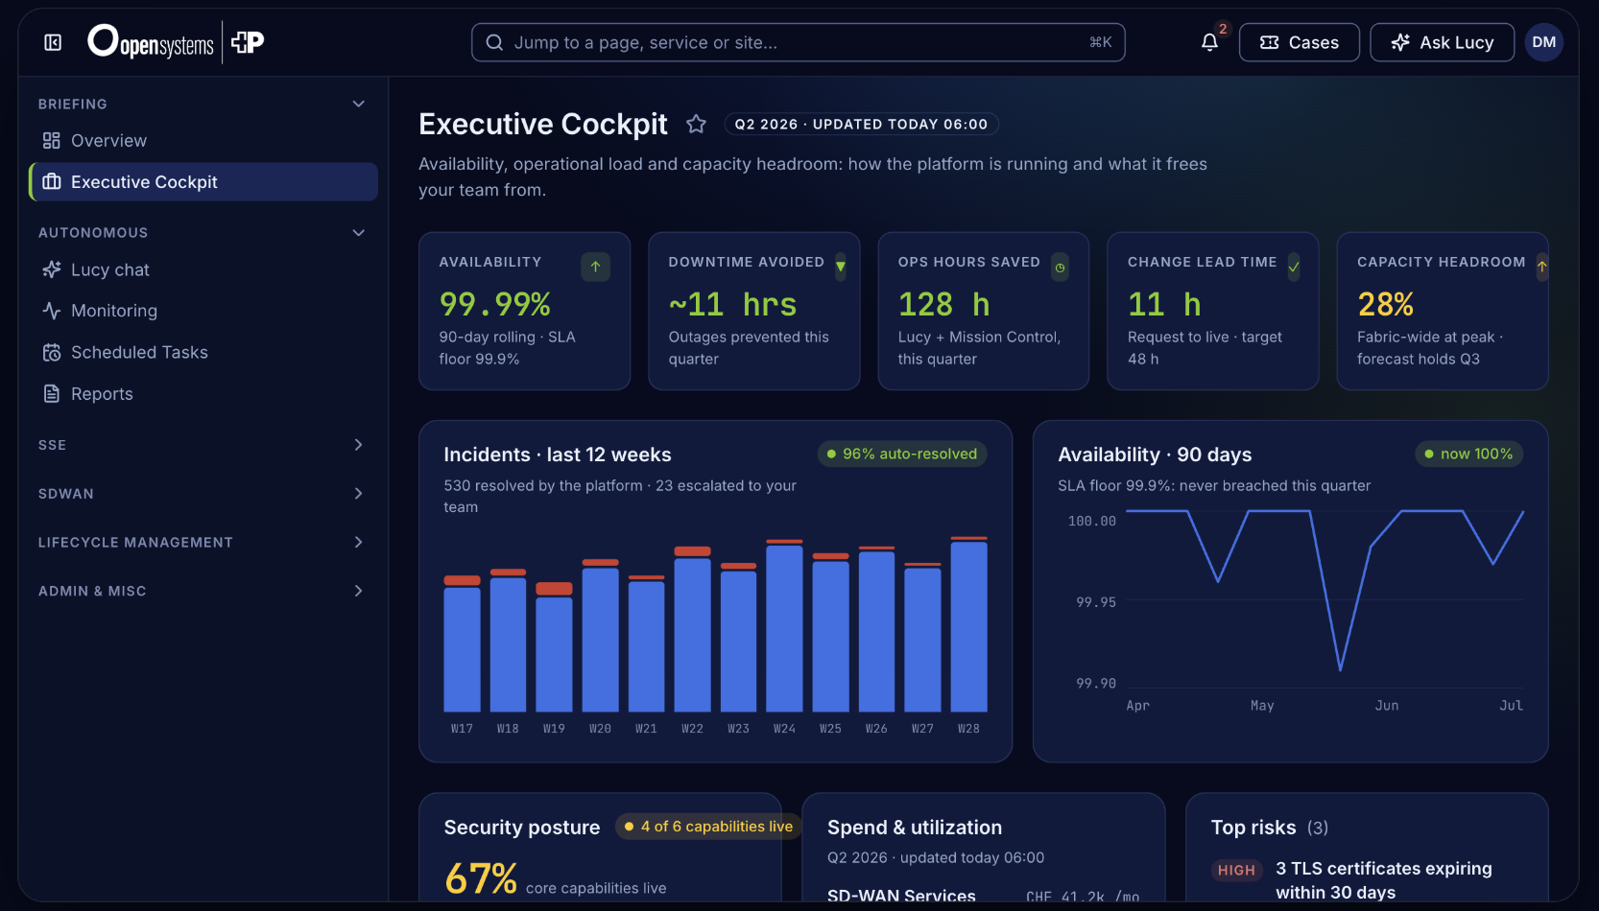1599x911 pixels.
Task: Click the Ops Hours Saved clock icon
Action: click(x=1060, y=267)
